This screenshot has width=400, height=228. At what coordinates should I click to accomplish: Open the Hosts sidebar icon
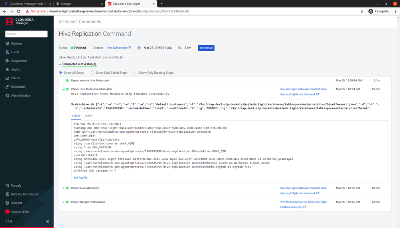pyautogui.click(x=7, y=52)
